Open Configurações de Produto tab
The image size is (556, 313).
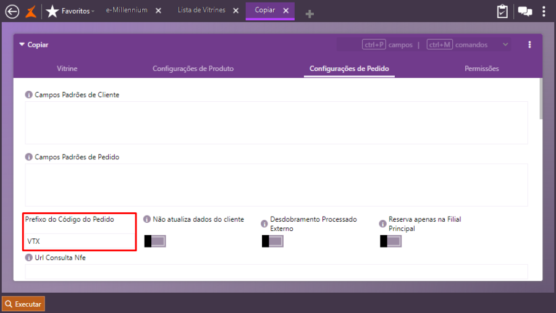tap(193, 69)
